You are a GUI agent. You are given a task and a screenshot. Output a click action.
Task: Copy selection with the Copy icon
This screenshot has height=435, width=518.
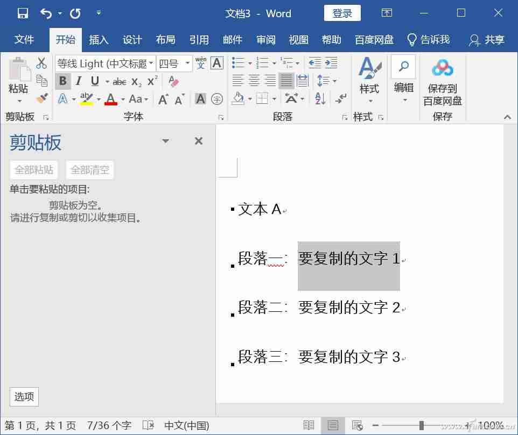41,81
